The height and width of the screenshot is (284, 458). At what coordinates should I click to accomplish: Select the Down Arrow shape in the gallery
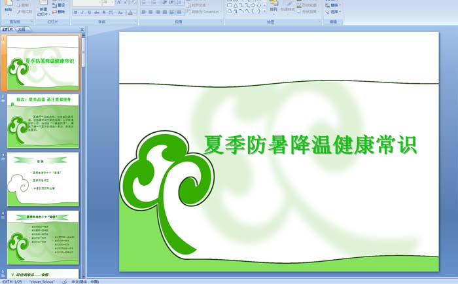259,5
